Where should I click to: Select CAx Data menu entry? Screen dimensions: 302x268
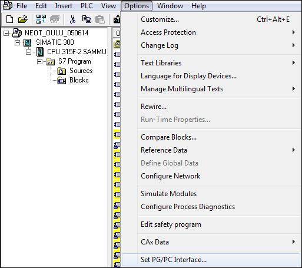point(211,242)
